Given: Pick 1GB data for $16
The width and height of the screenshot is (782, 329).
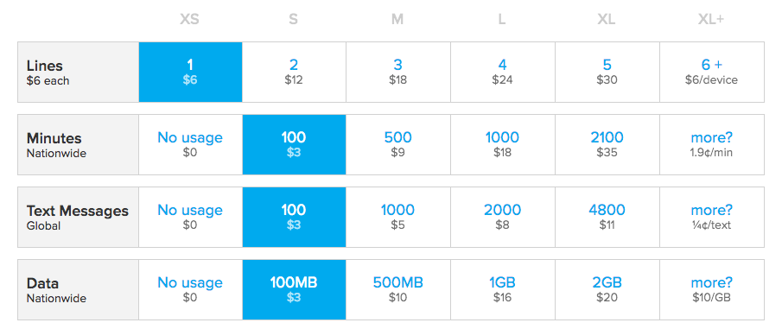Looking at the screenshot, I should [x=502, y=289].
